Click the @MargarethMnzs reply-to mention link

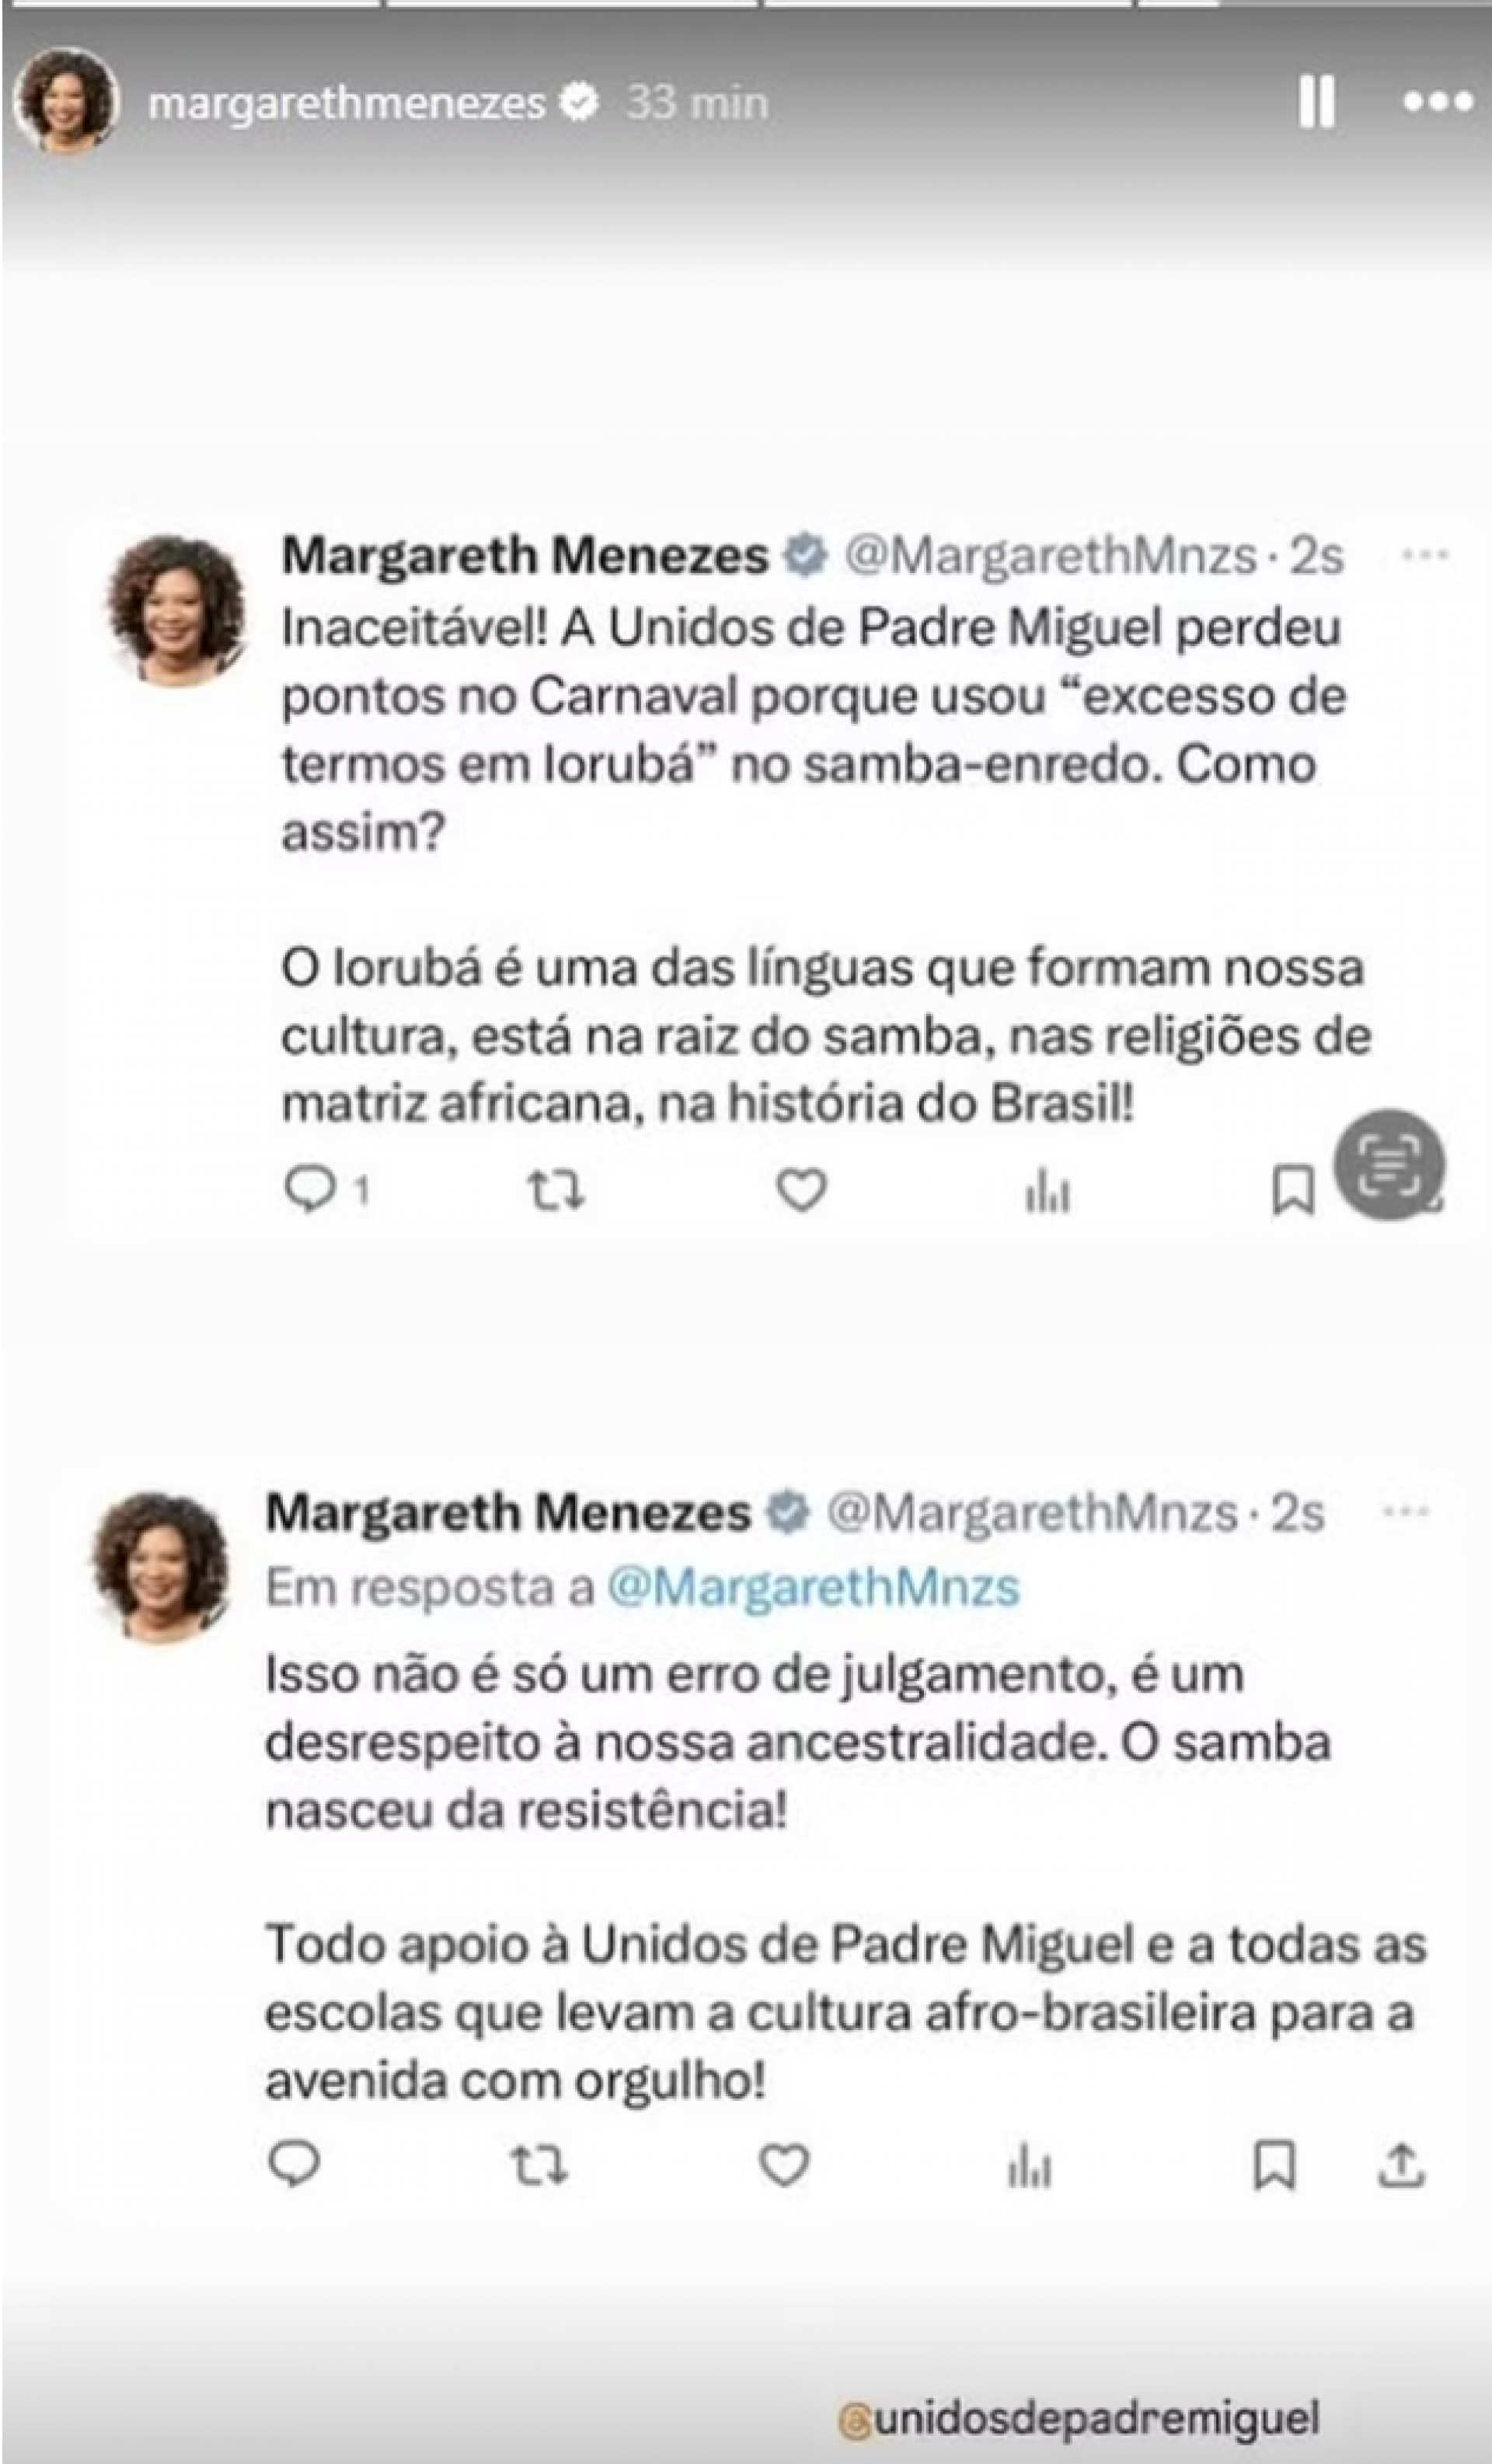tap(814, 1588)
